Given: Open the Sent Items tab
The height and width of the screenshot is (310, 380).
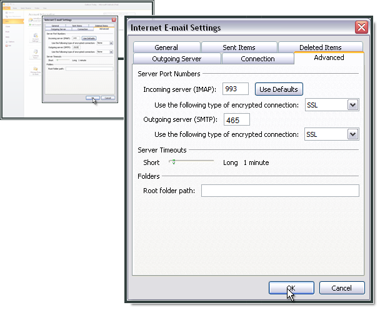Looking at the screenshot, I should tap(239, 47).
